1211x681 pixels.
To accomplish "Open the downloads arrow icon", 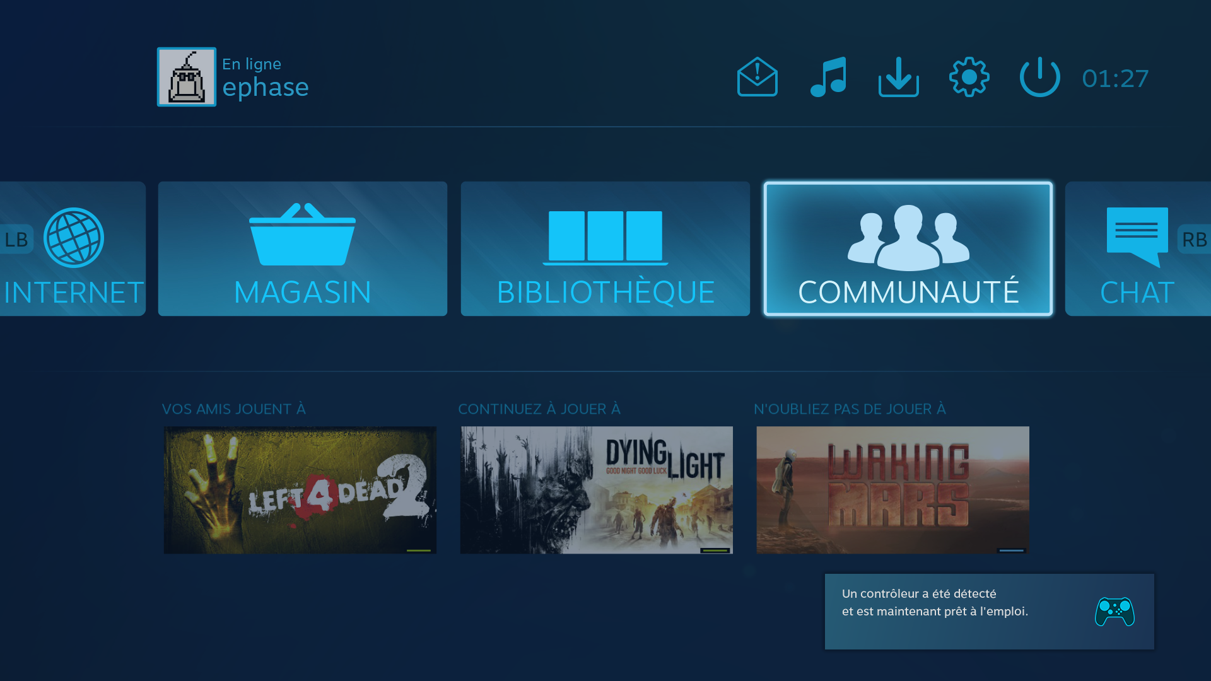I will 898,77.
